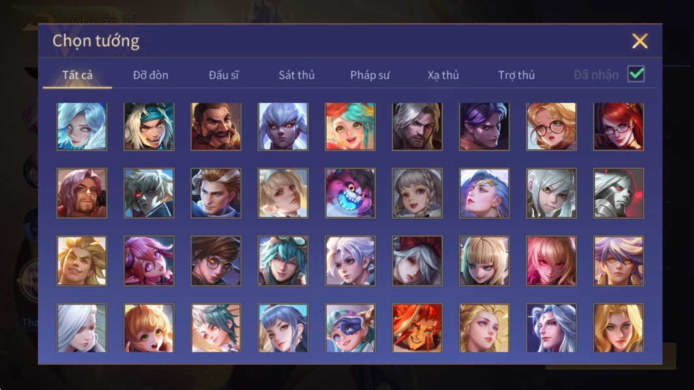
Task: Pick the pink-haired elf girl hero portrait
Action: point(149,260)
